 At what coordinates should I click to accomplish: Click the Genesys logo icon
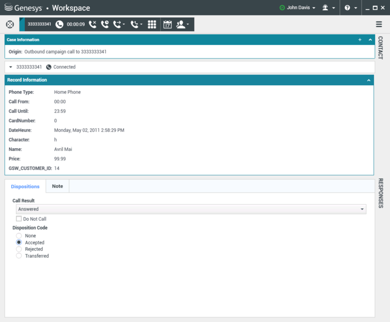[x=8, y=7]
